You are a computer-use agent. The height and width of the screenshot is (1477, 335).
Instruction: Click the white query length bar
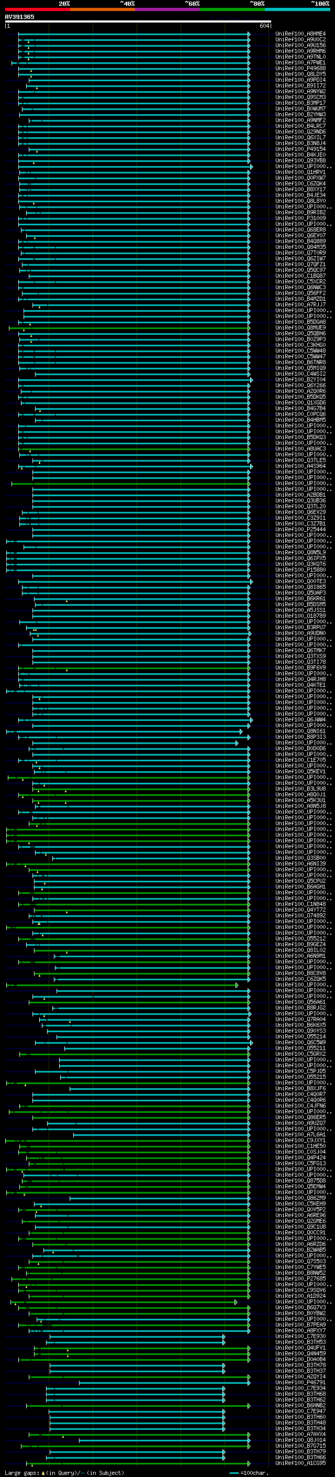click(138, 21)
